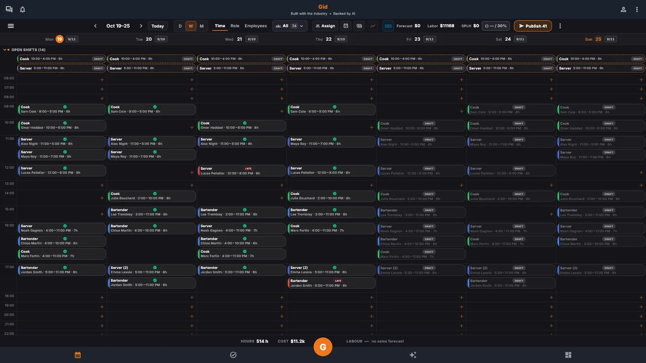Click the calendar icon beside Assign
The height and width of the screenshot is (363, 646).
346,26
